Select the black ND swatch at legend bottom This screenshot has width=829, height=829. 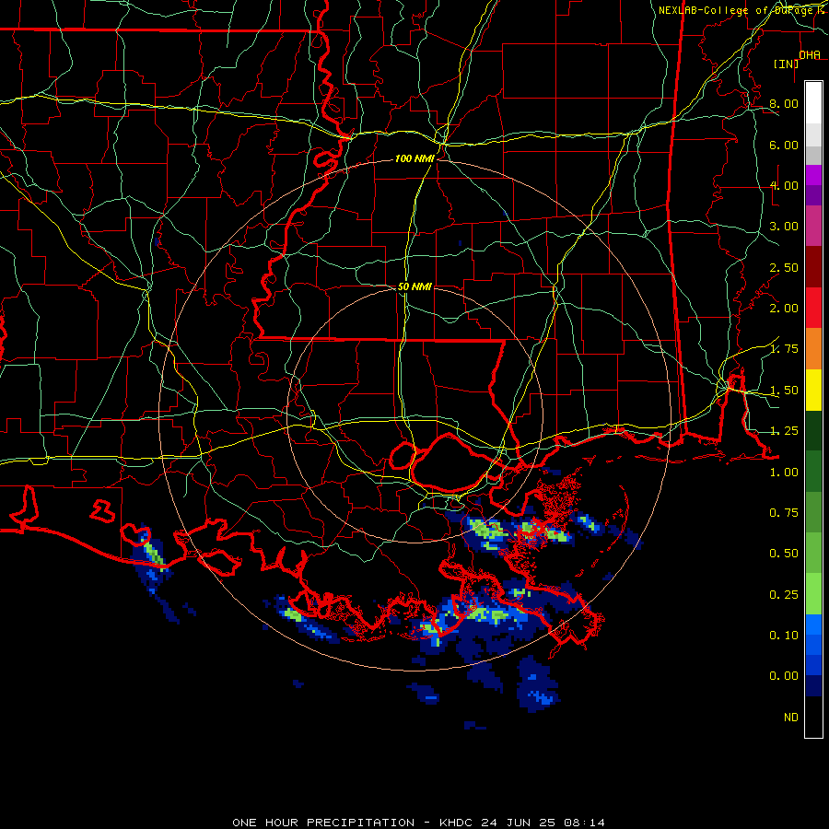813,717
